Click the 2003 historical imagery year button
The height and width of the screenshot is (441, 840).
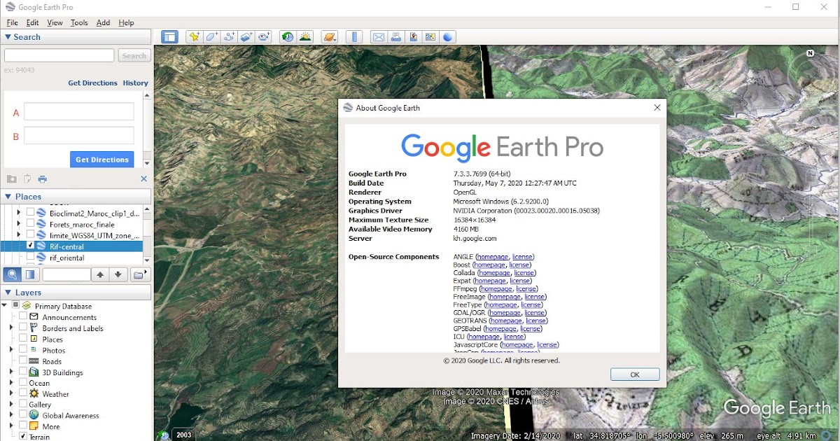click(183, 435)
